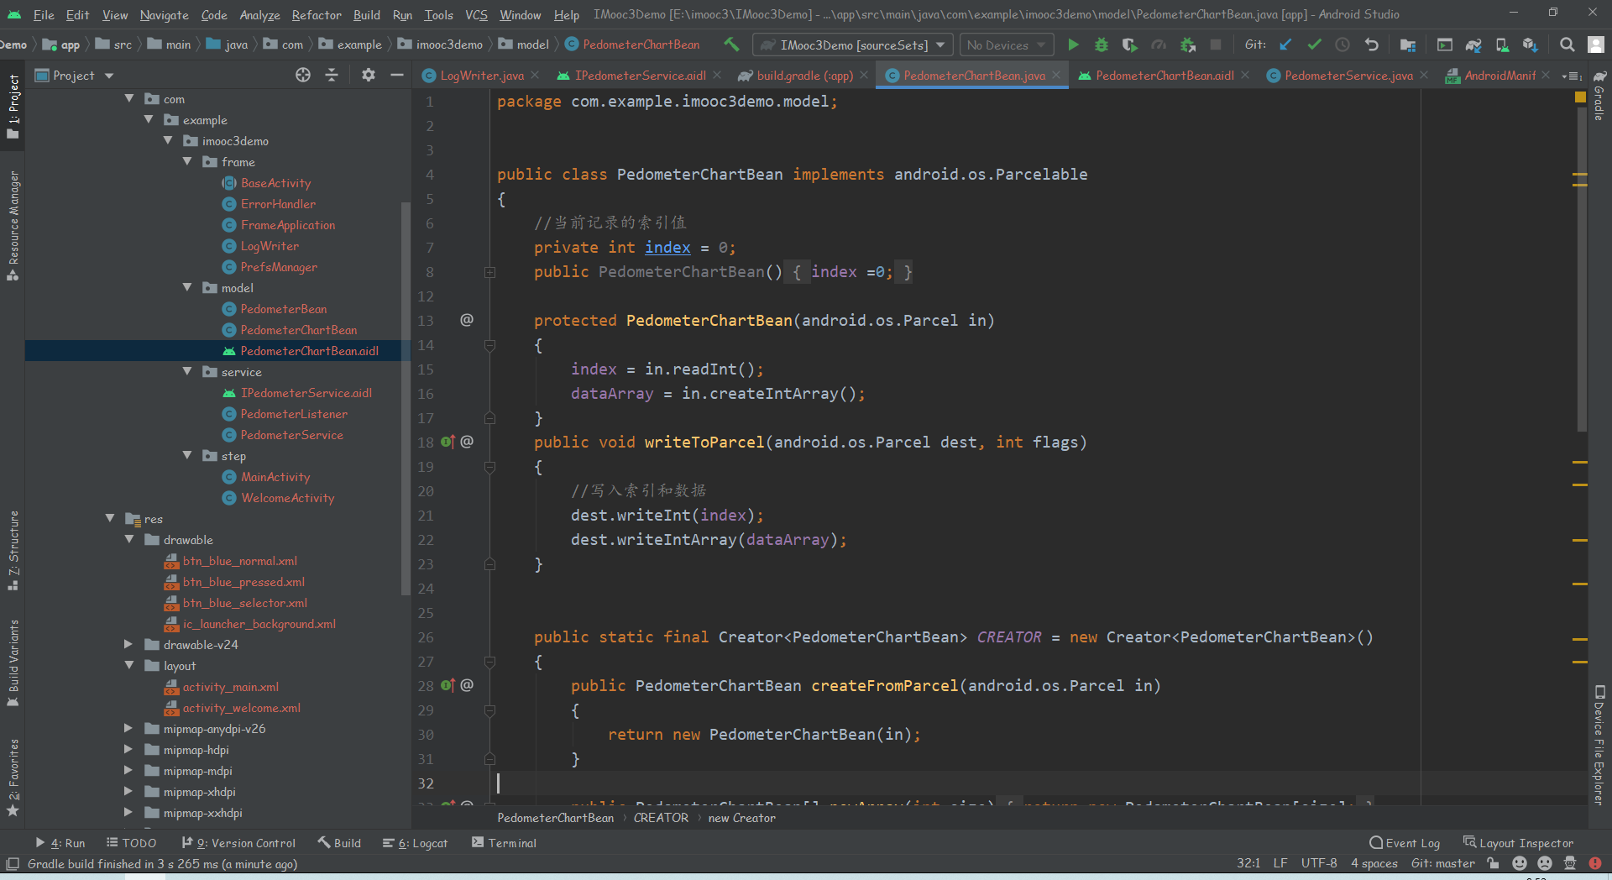Open the Project view selector dropdown
This screenshot has width=1612, height=880.
click(74, 75)
